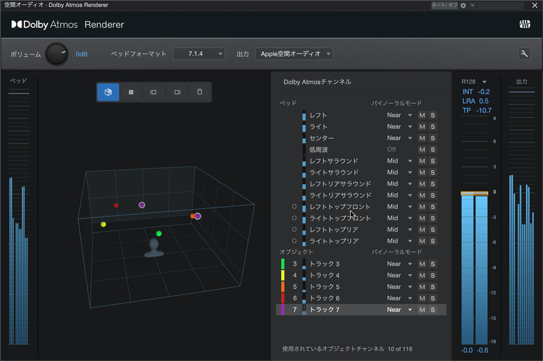
Task: Click the green color swatch of track 3
Action: [x=283, y=264]
